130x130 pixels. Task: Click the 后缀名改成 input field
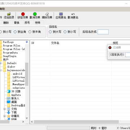103,32
